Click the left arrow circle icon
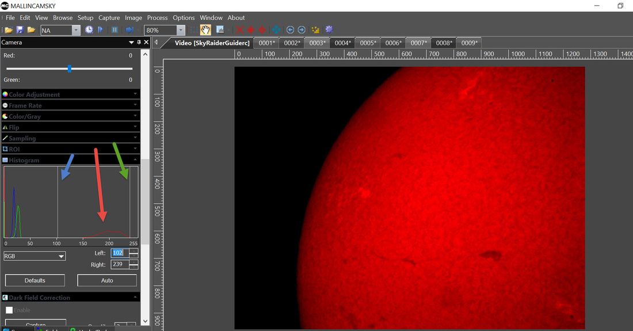The width and height of the screenshot is (633, 331). click(x=290, y=30)
